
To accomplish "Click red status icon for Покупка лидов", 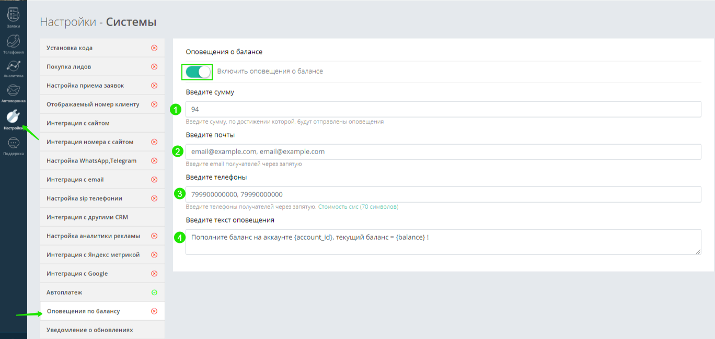I will coord(154,67).
